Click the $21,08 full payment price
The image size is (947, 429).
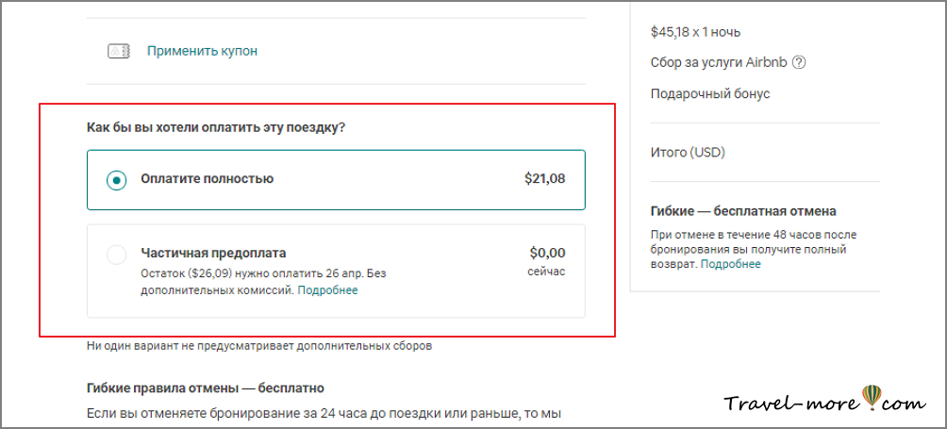click(544, 178)
